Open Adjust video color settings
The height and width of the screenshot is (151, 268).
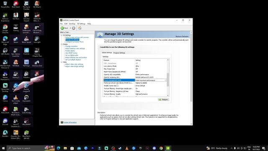[74, 64]
